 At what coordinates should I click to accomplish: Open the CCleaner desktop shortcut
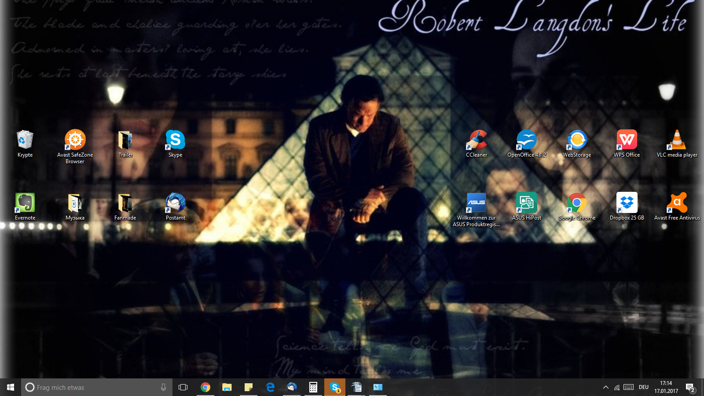477,140
